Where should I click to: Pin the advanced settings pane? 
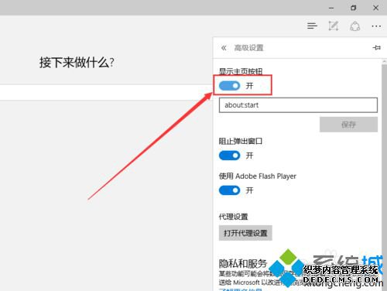point(376,47)
